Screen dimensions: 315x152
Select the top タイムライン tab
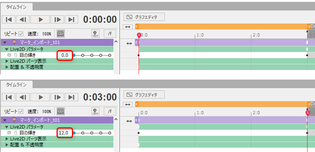pos(16,7)
